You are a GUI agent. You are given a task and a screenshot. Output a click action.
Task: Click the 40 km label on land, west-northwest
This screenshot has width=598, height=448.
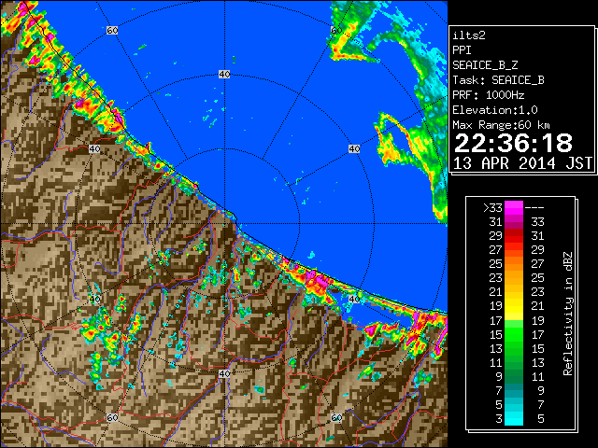point(94,148)
